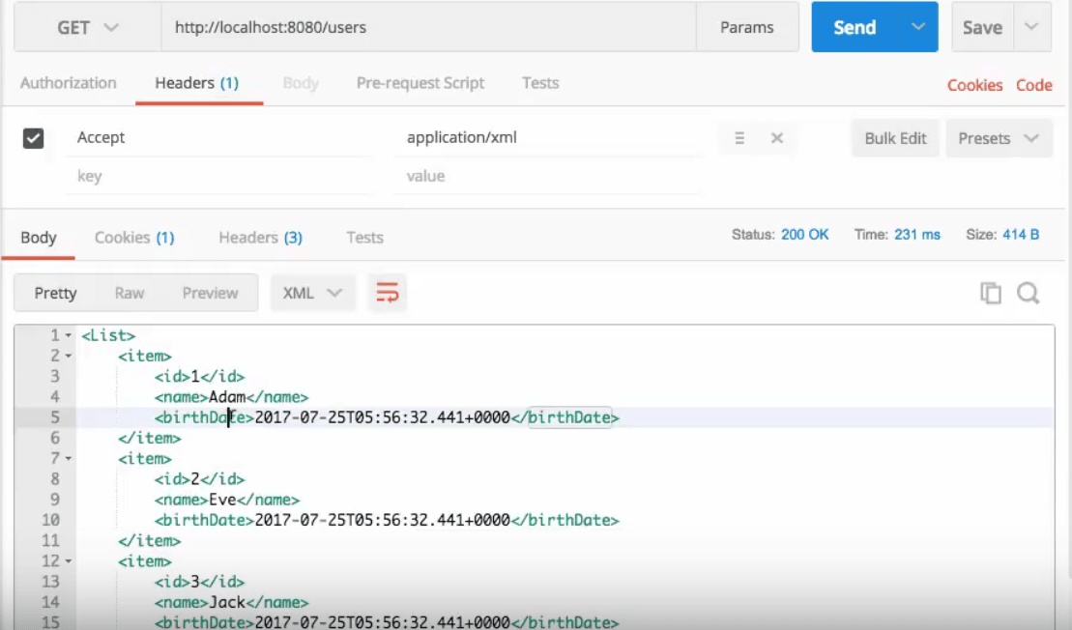Open the request Tests tab
Image resolution: width=1072 pixels, height=630 pixels.
click(540, 83)
